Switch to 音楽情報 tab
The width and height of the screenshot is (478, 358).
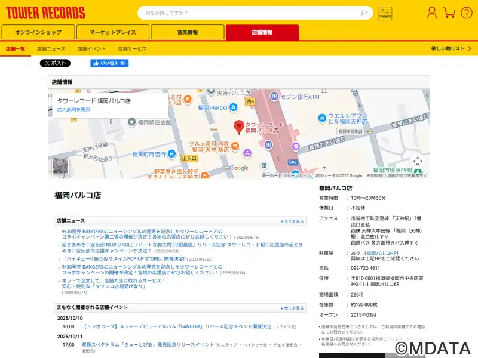188,32
